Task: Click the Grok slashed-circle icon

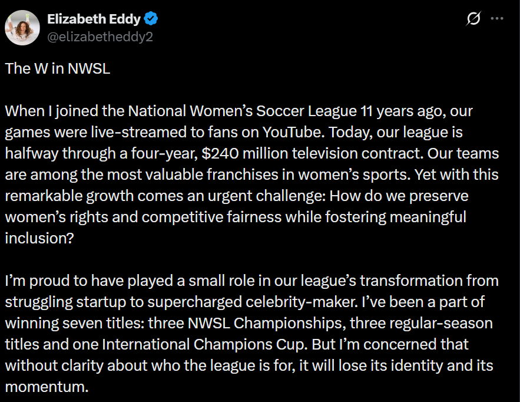Action: click(473, 19)
